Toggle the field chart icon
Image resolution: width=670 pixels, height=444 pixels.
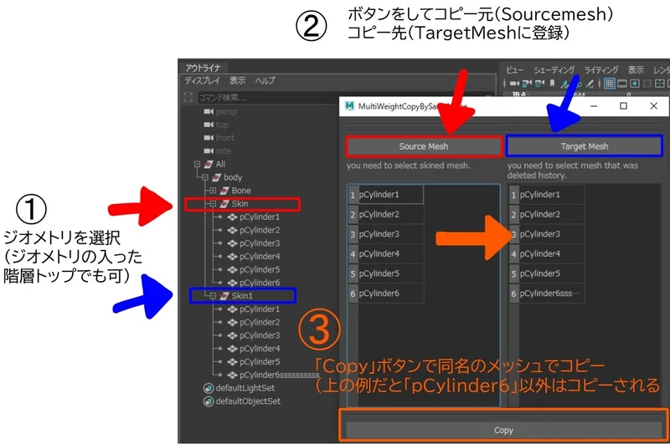660,83
